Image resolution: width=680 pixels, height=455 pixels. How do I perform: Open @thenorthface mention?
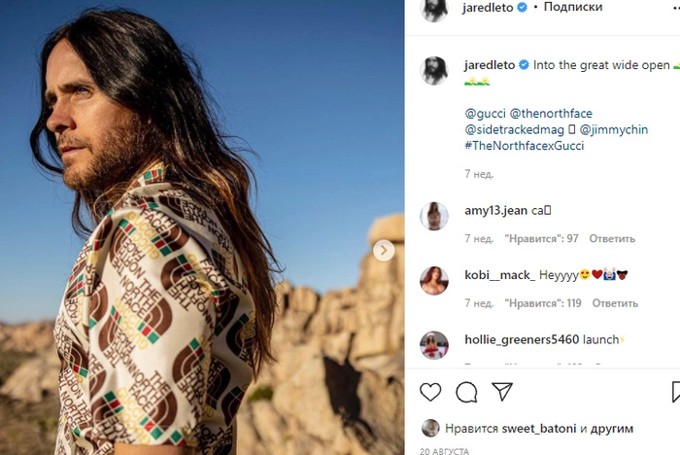pos(551,114)
